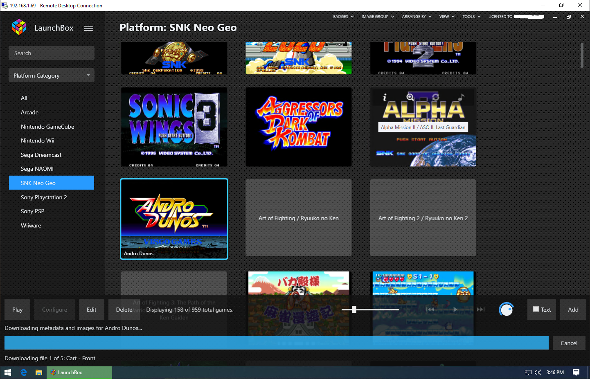Cancel the metadata download
The image size is (590, 379).
[569, 343]
